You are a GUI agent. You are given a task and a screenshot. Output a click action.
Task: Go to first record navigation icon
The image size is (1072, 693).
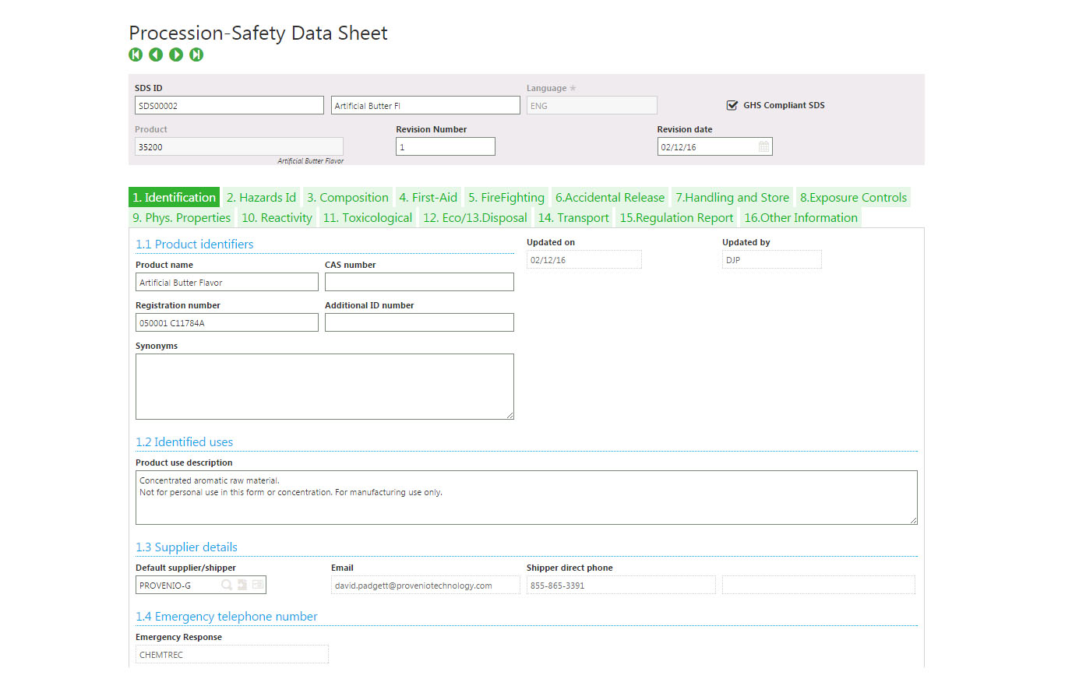(x=136, y=55)
